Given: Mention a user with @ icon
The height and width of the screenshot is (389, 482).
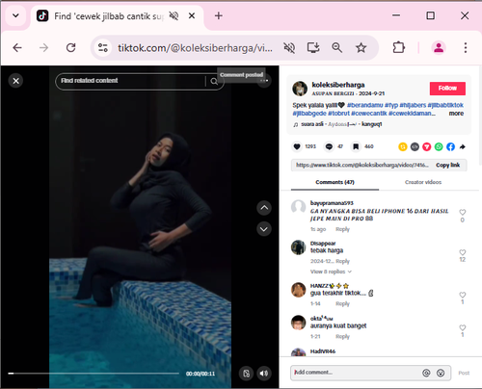Looking at the screenshot, I should coord(426,373).
